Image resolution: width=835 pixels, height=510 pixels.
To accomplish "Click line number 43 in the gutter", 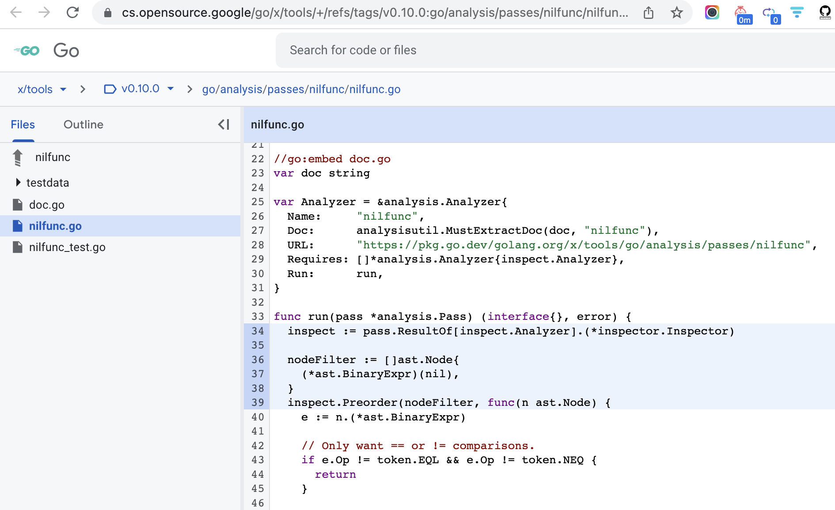I will click(x=258, y=460).
